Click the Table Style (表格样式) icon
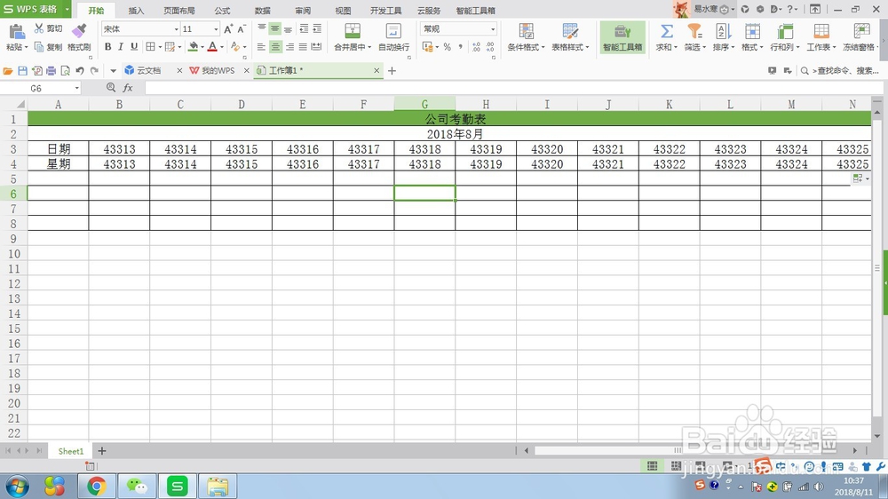 (x=570, y=30)
